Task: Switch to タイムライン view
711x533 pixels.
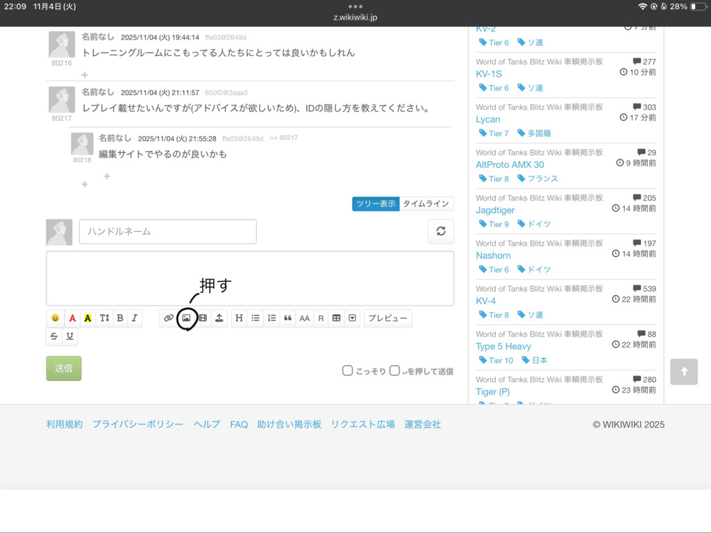Action: coord(426,204)
